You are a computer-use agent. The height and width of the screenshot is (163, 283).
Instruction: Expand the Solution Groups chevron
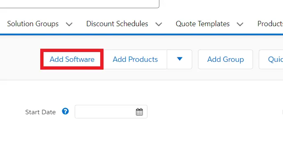click(69, 24)
